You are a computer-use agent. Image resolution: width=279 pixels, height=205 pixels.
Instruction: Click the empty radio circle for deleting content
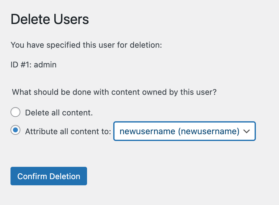(15, 112)
